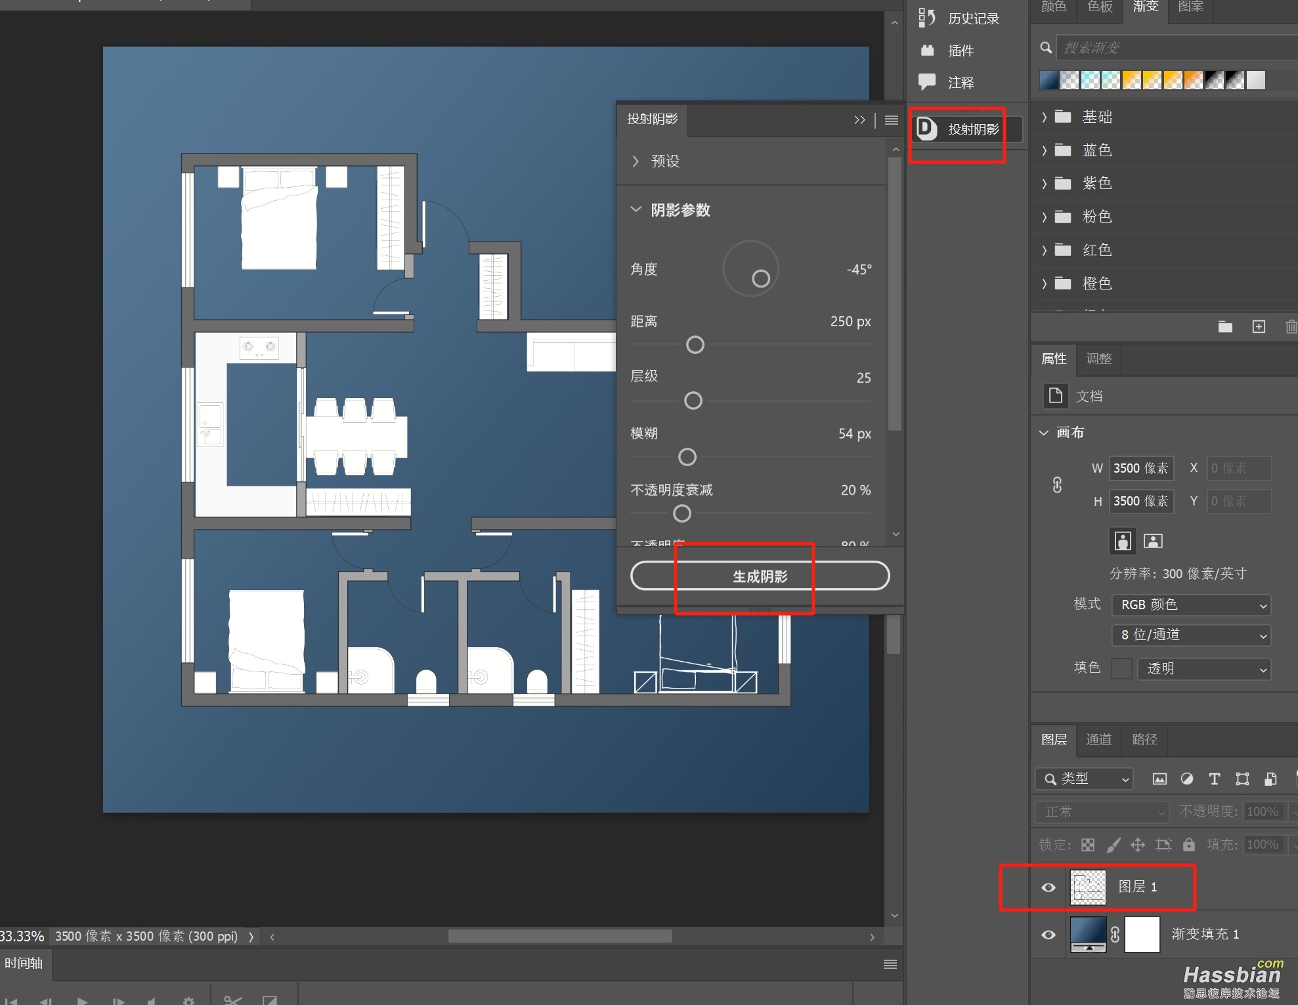Switch to the 路径 tab
1298x1005 pixels.
[x=1144, y=740]
